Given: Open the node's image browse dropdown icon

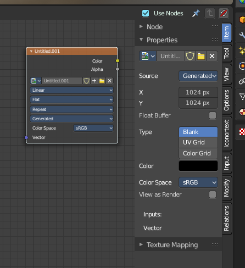Looking at the screenshot, I should [x=36, y=81].
